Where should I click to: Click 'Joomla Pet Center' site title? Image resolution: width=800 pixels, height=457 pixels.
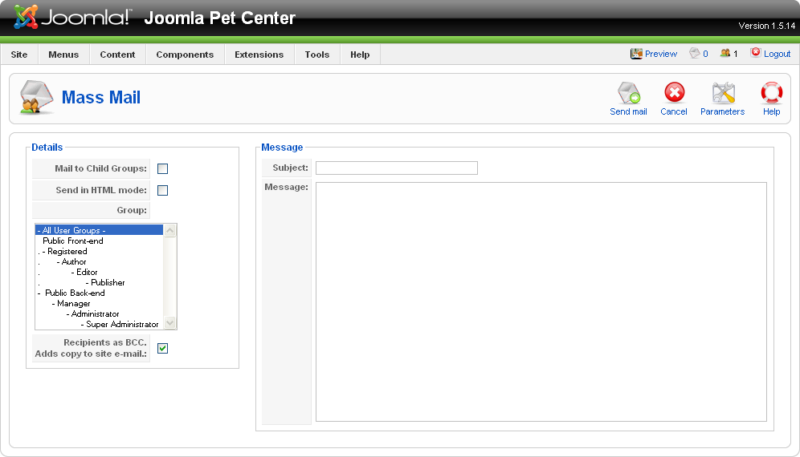click(x=219, y=18)
